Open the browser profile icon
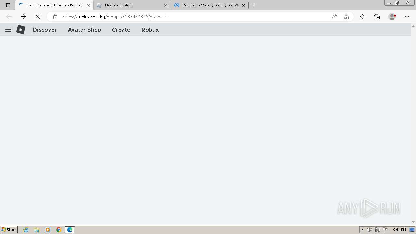 392,17
